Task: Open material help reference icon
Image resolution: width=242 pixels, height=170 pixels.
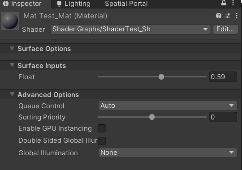Action: (219, 16)
